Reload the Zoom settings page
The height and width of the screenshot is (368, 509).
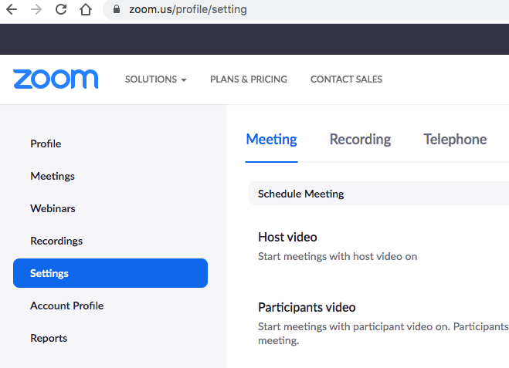(61, 10)
